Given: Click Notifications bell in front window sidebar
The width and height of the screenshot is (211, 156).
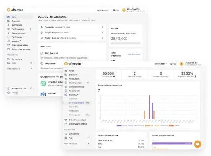Looking at the screenshot, I should click(x=66, y=79).
